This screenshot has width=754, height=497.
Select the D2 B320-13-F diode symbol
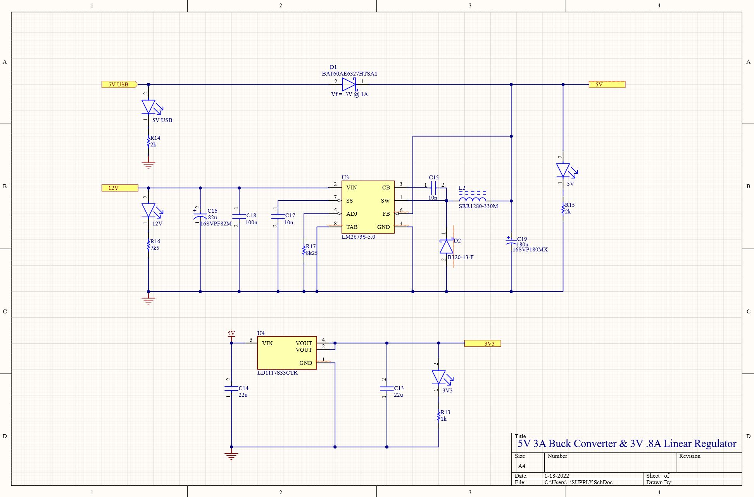pyautogui.click(x=446, y=247)
